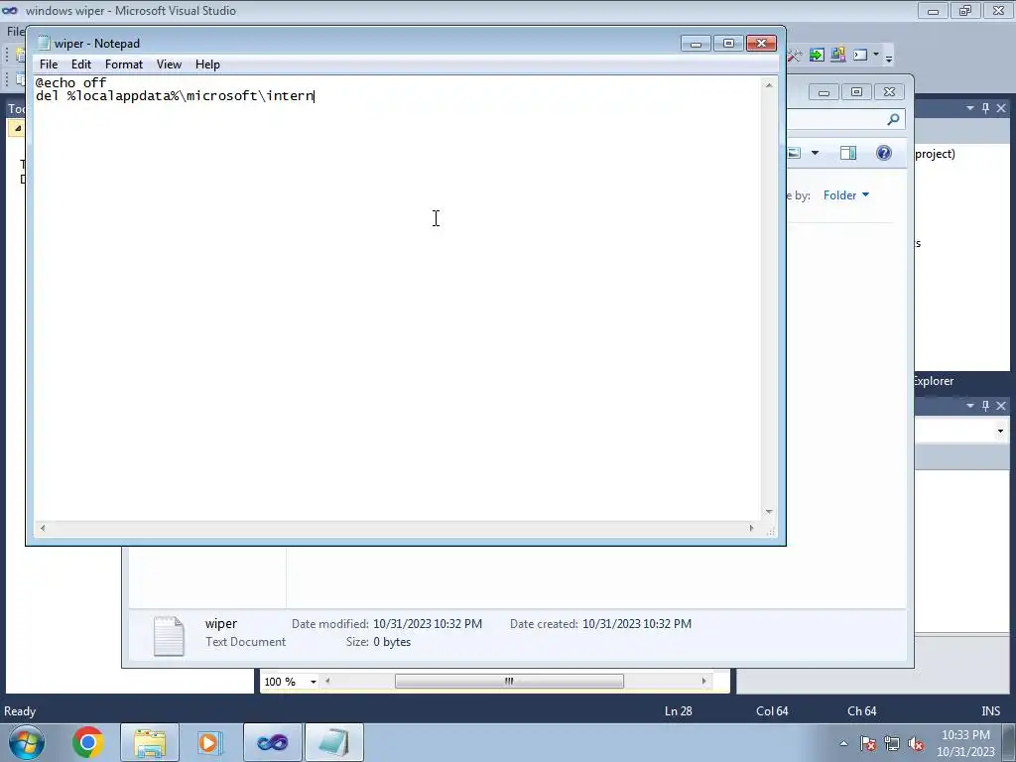Click inside the Notepad text area
1016x762 pixels.
[398, 298]
